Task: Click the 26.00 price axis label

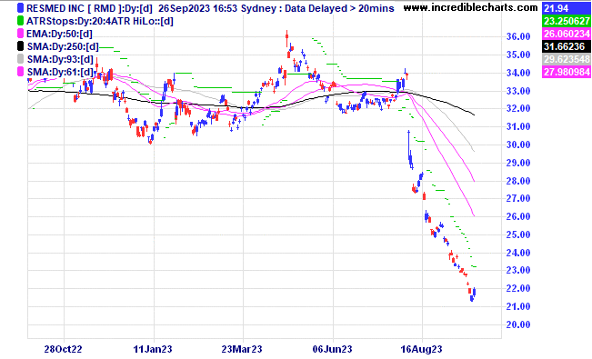Action: coord(518,216)
